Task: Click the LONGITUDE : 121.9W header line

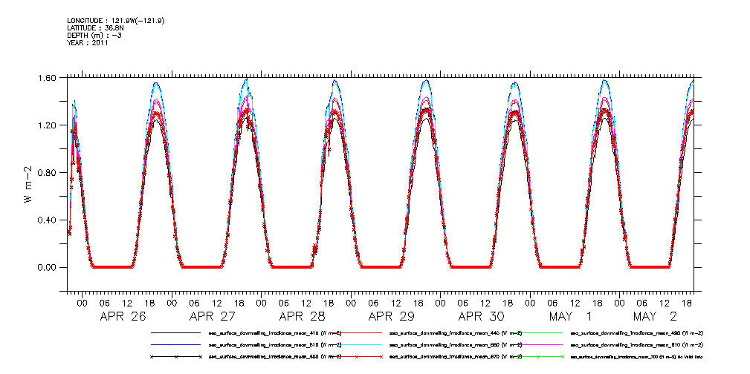Action: click(x=117, y=21)
